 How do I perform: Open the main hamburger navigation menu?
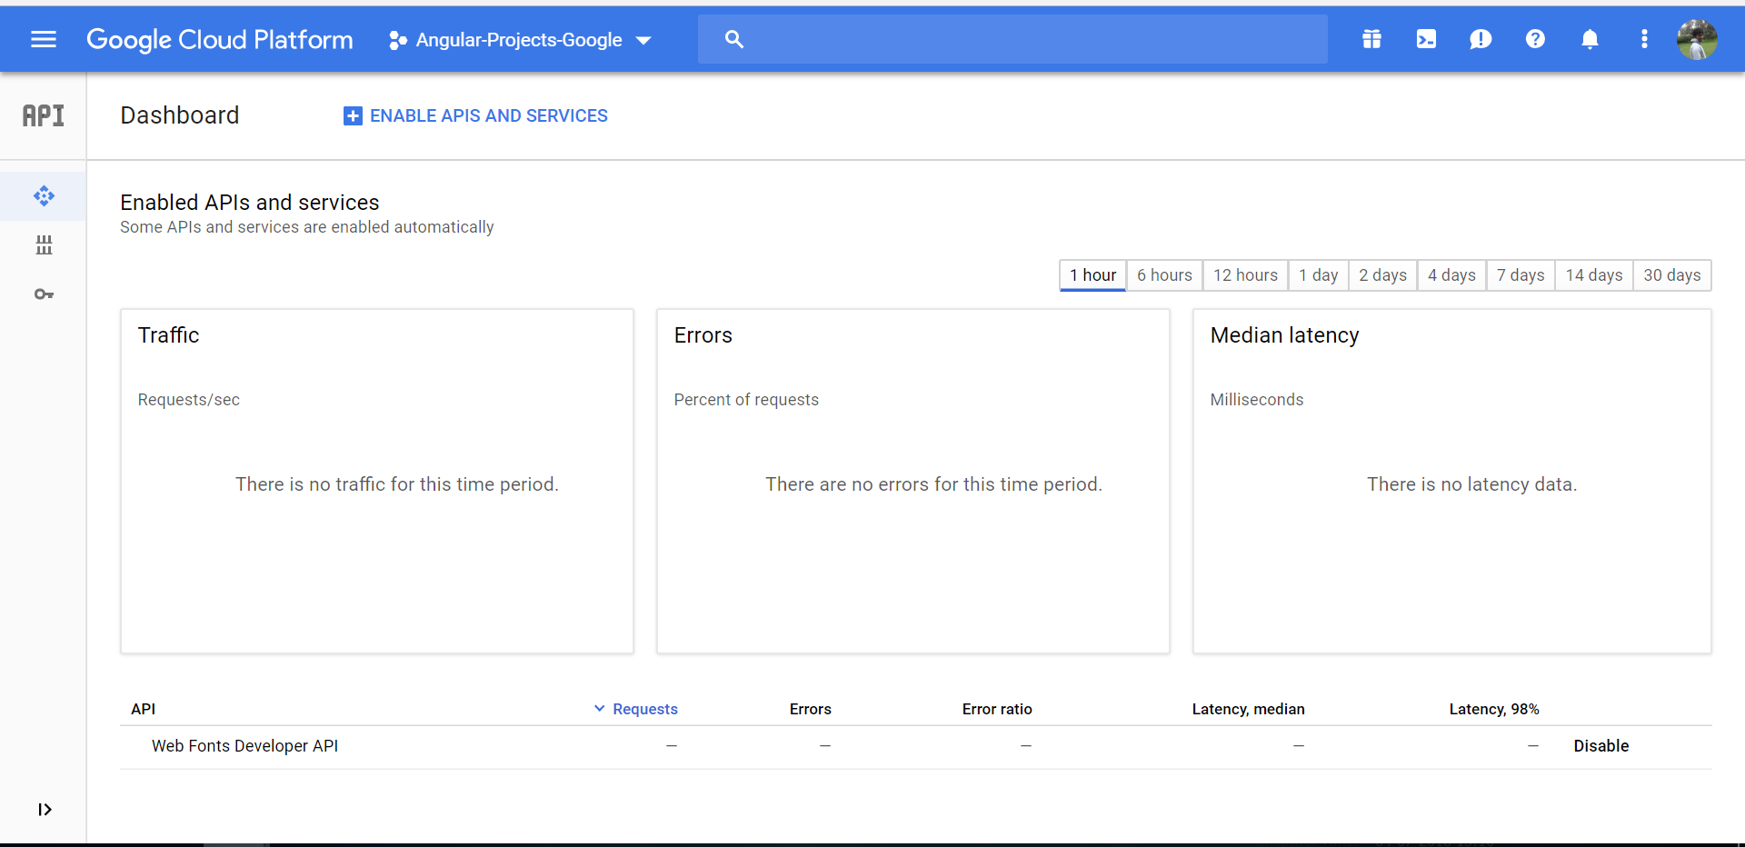coord(44,39)
